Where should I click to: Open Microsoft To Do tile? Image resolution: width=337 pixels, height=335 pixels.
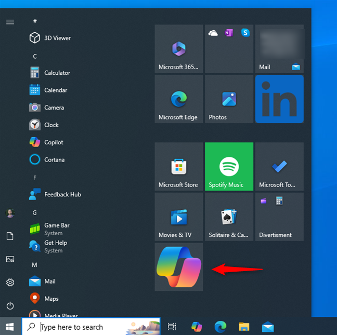tap(279, 167)
